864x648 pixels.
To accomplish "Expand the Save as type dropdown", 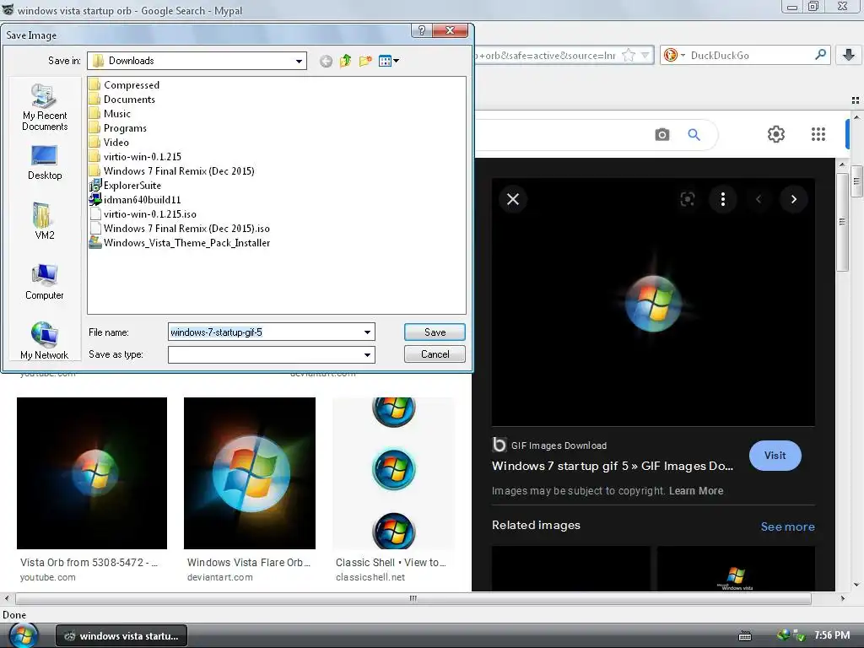I will pos(367,355).
